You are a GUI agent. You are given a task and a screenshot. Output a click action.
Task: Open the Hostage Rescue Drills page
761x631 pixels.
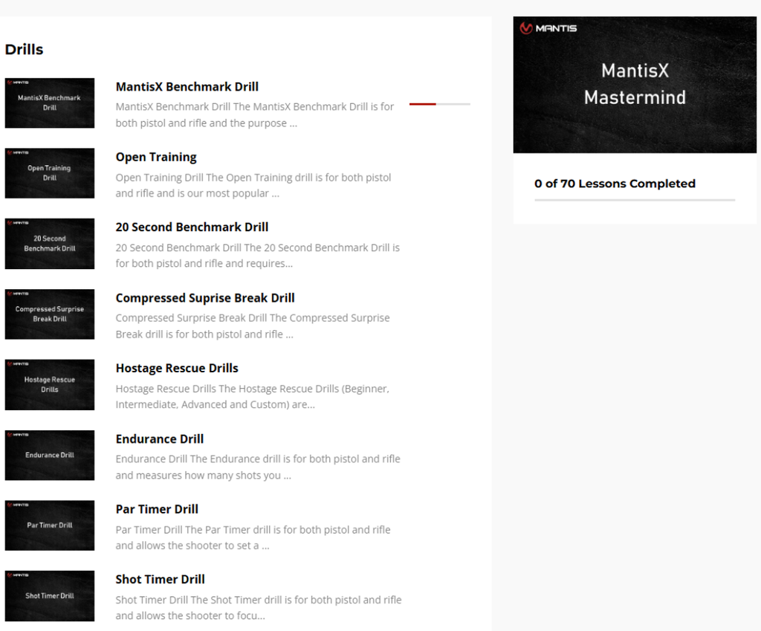176,368
